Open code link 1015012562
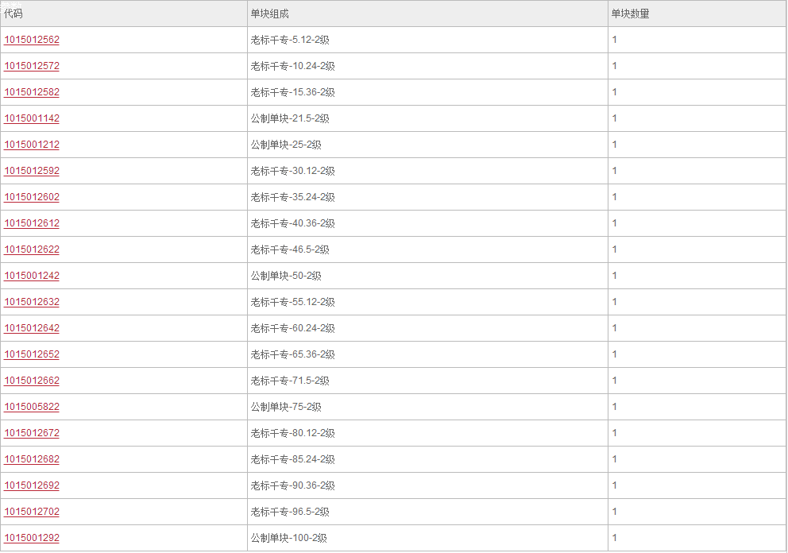The height and width of the screenshot is (553, 788). point(32,40)
